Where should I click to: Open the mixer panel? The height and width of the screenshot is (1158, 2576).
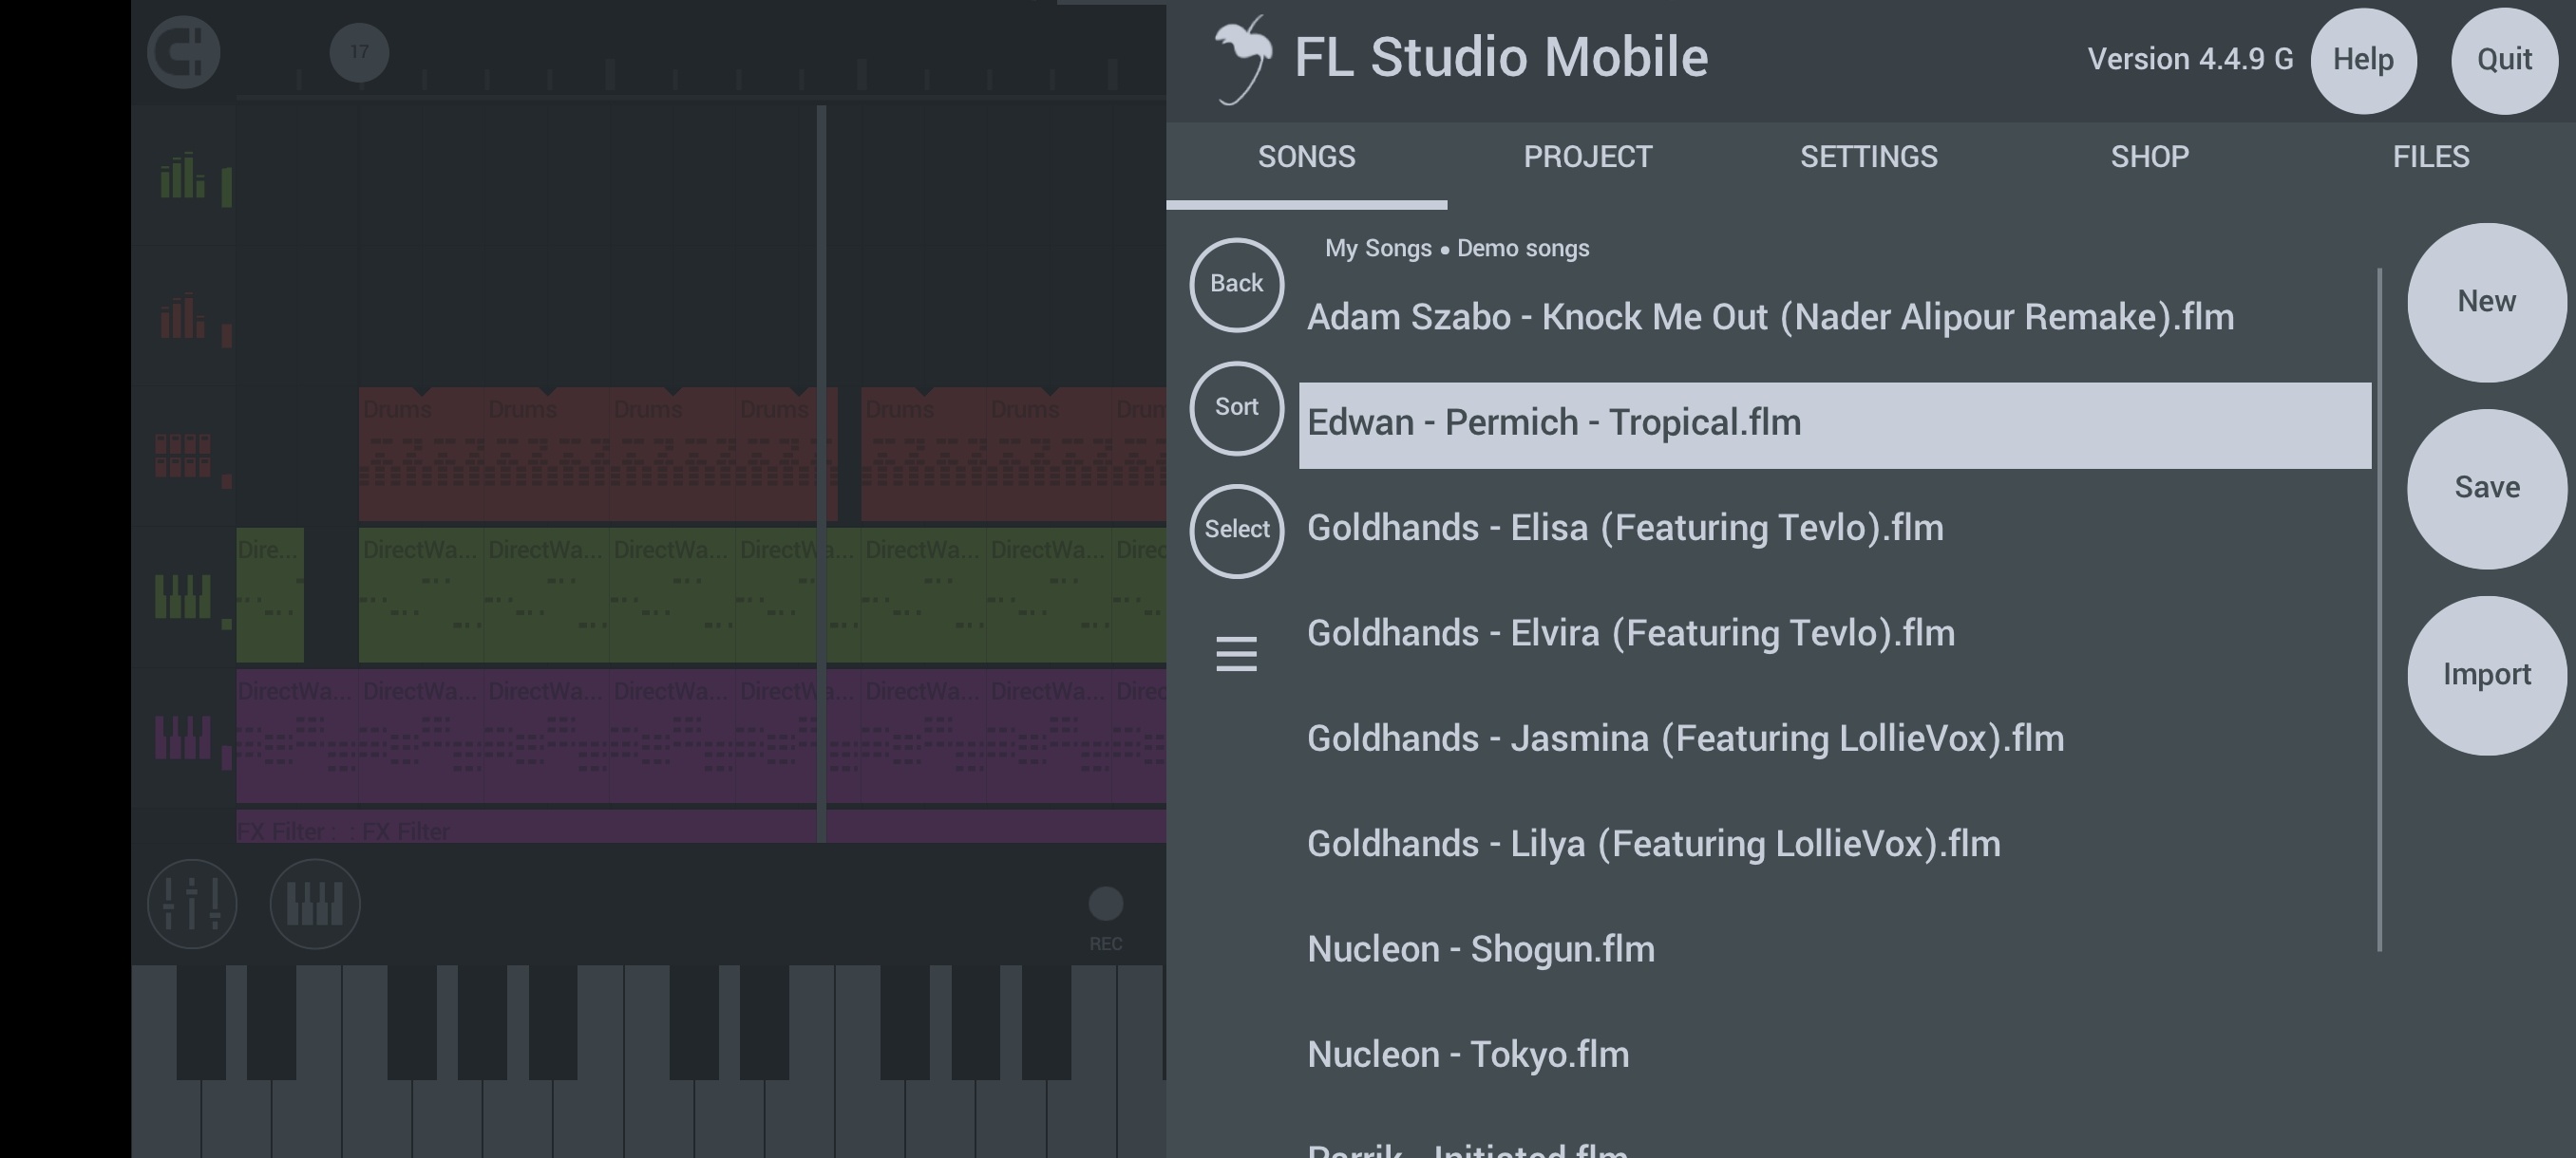click(x=192, y=903)
